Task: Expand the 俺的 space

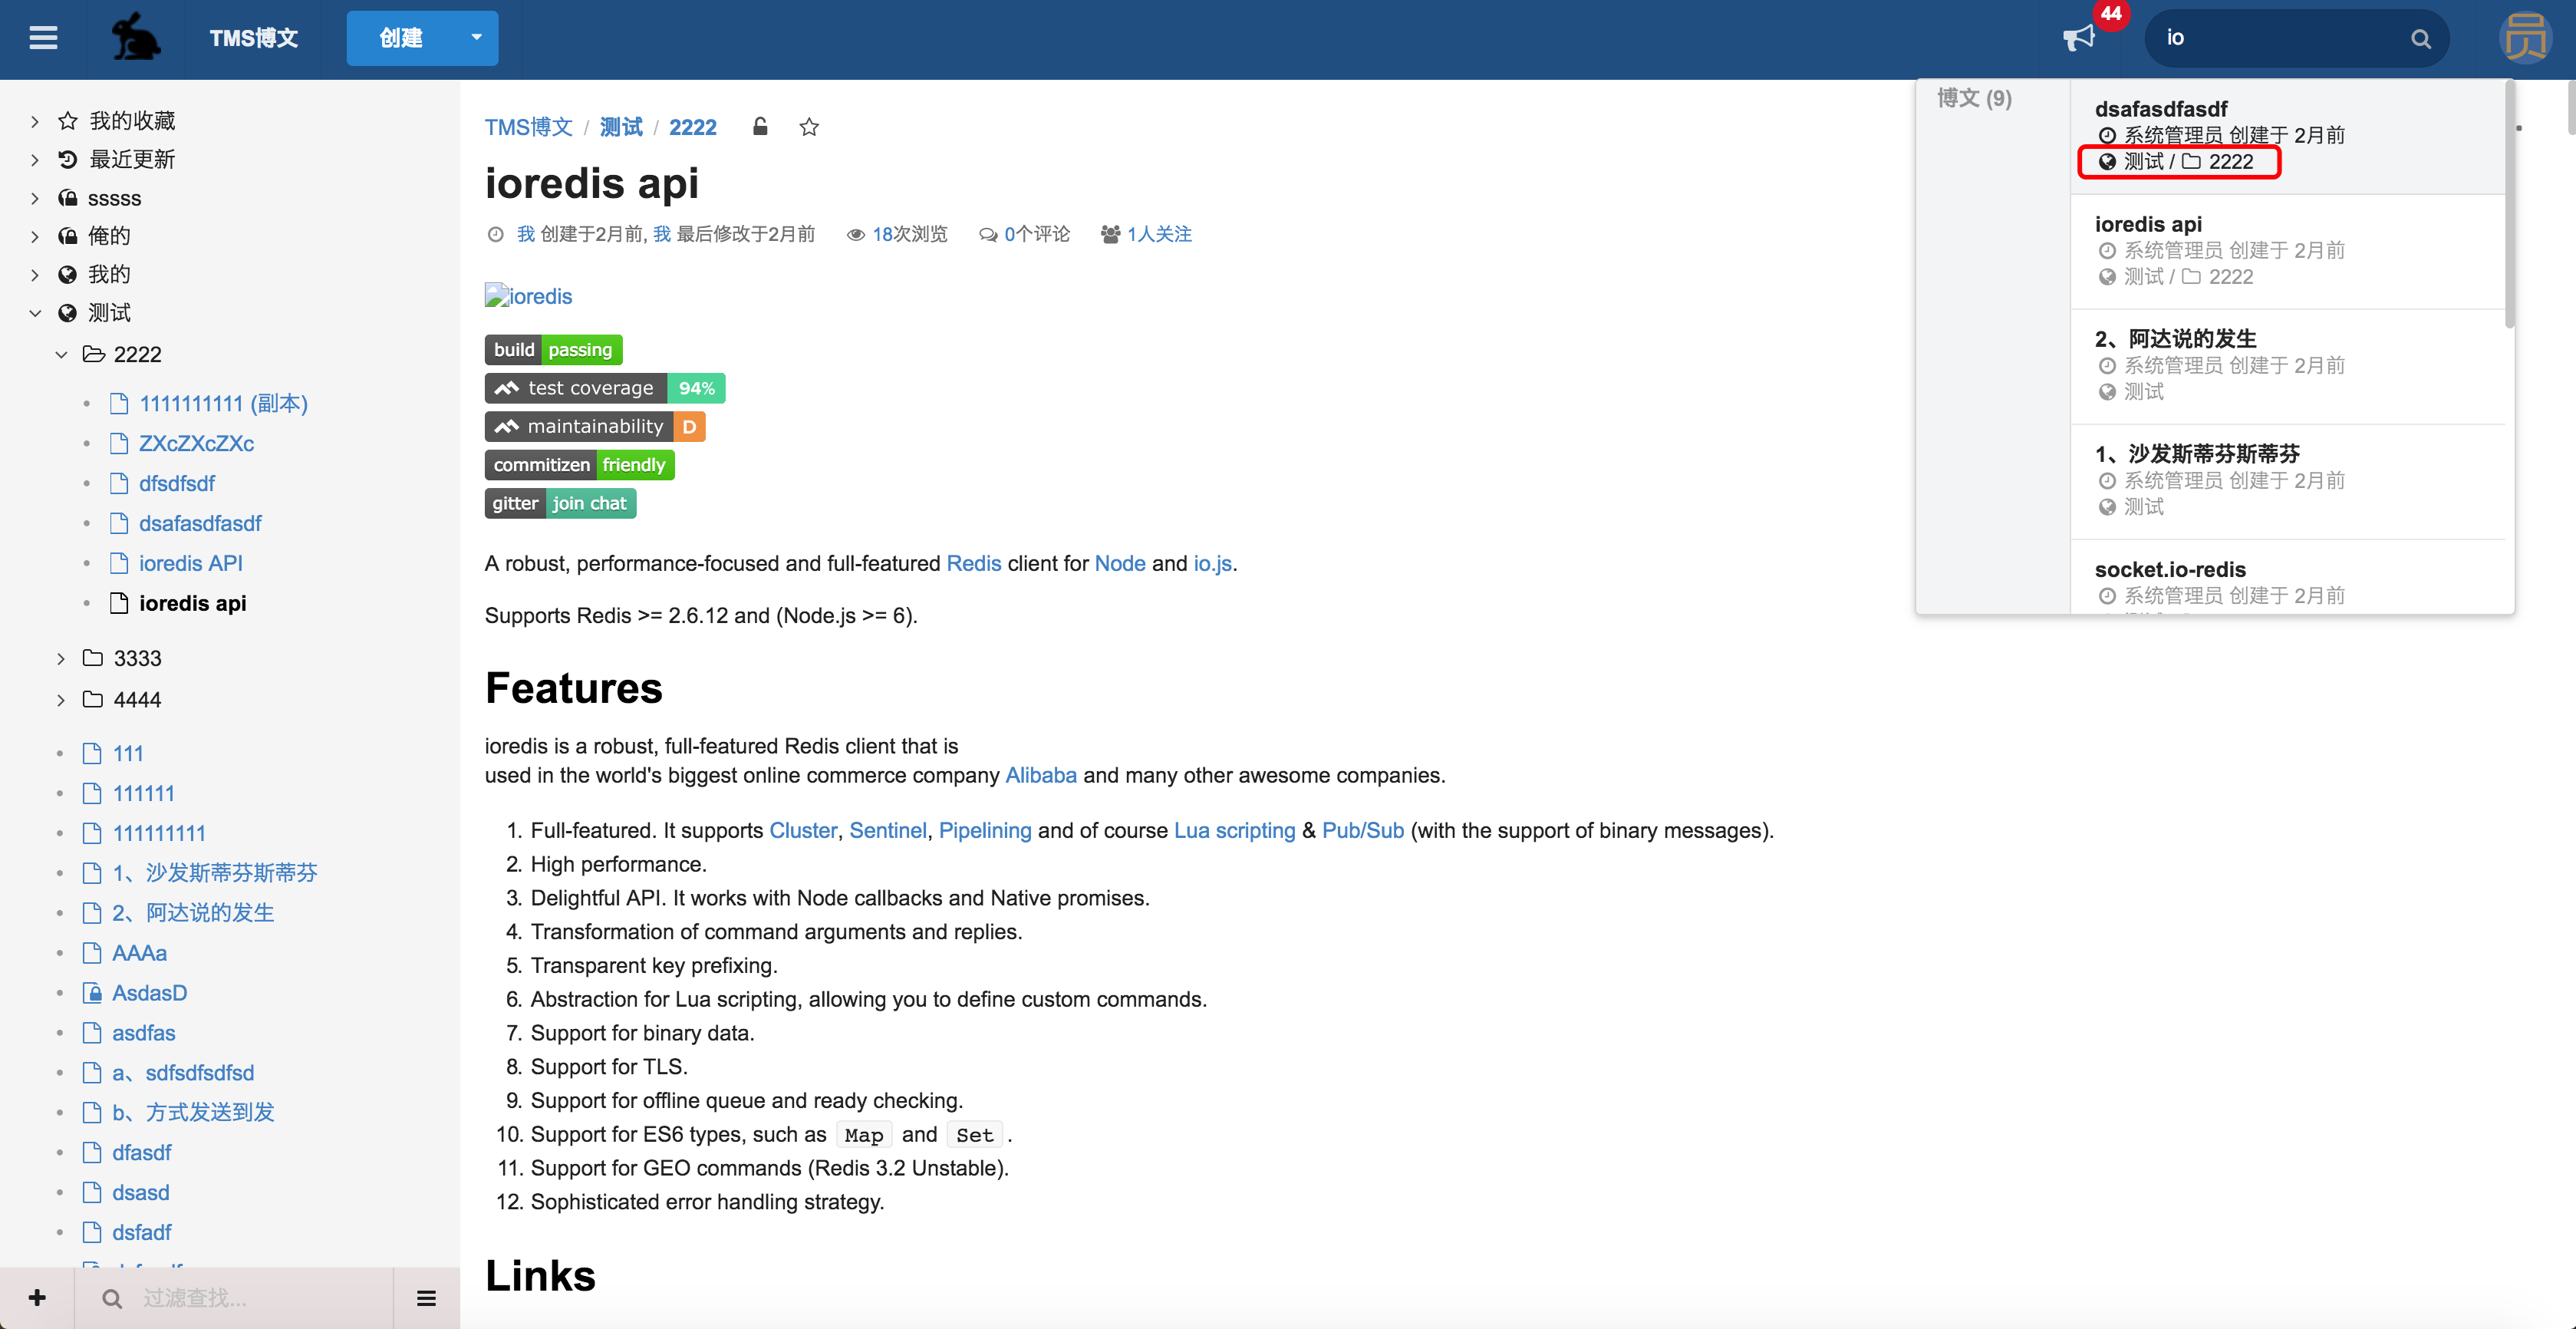Action: point(35,236)
